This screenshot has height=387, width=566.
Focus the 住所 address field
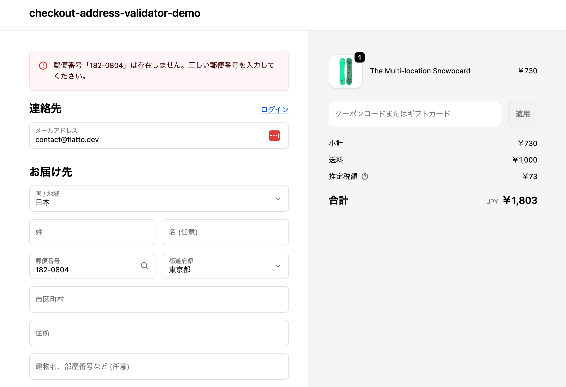159,333
